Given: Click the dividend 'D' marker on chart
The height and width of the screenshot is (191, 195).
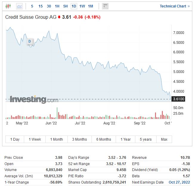Looking at the screenshot, I should 30,41.
